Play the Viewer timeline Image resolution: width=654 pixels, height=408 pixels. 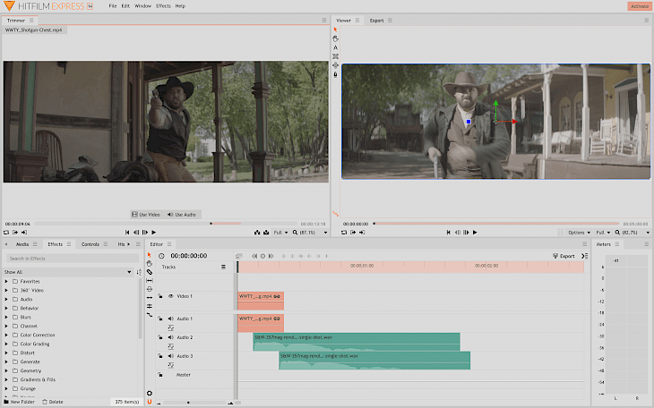475,232
